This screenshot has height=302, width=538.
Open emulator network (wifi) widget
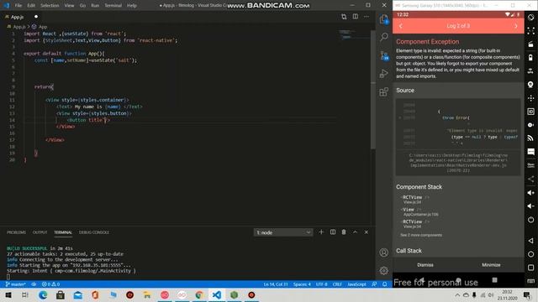click(x=530, y=138)
